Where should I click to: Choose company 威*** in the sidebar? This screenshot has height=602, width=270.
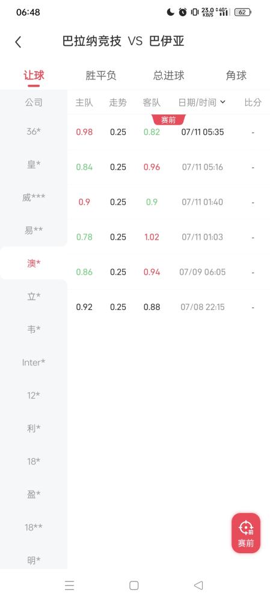pyautogui.click(x=34, y=197)
